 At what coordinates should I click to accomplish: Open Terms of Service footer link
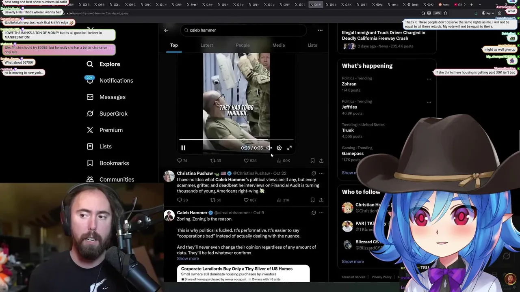[353, 277]
